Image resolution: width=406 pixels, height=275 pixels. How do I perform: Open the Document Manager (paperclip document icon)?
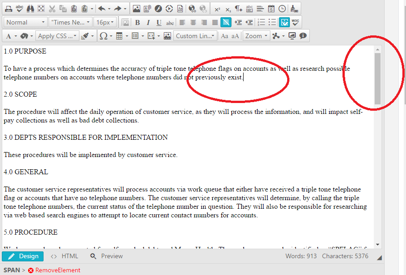(147, 9)
